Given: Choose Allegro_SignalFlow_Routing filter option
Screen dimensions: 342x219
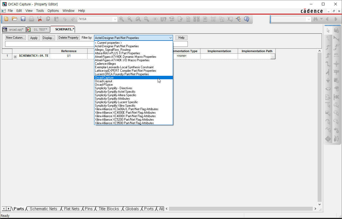Looking at the screenshot, I should [134, 50].
